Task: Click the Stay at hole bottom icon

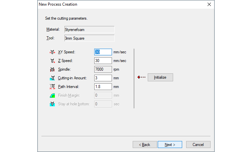Action: (52, 104)
